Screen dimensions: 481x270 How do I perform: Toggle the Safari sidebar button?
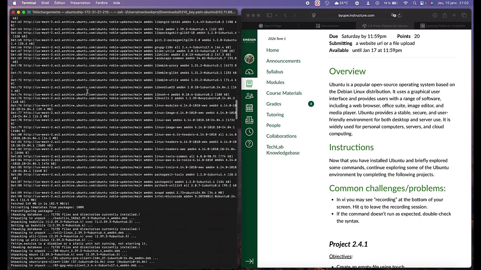point(269,15)
